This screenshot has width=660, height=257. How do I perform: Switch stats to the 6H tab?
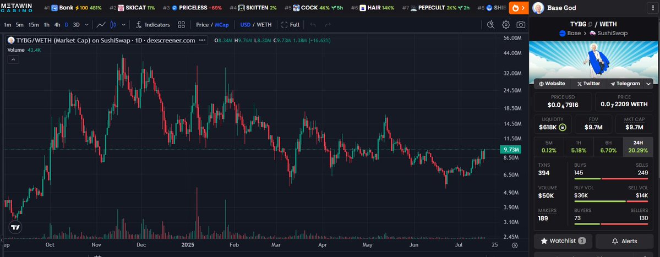(608, 147)
